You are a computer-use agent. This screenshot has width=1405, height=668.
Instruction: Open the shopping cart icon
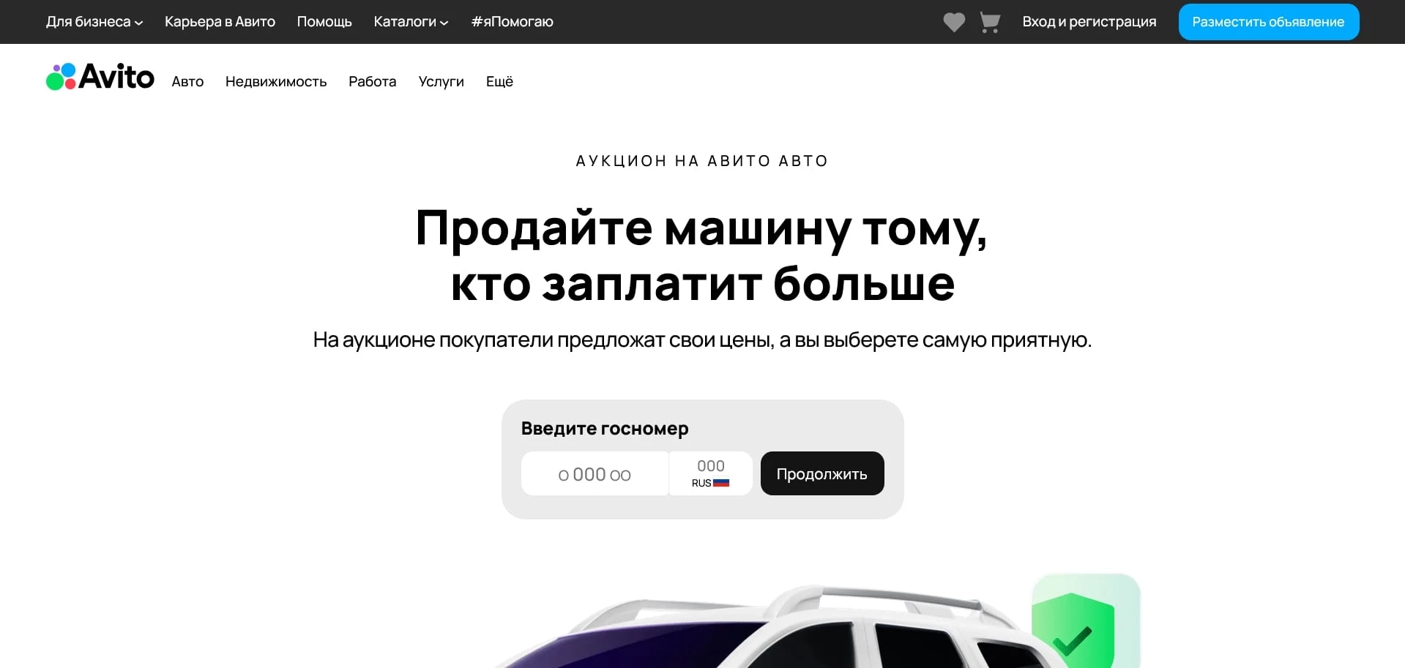tap(989, 22)
